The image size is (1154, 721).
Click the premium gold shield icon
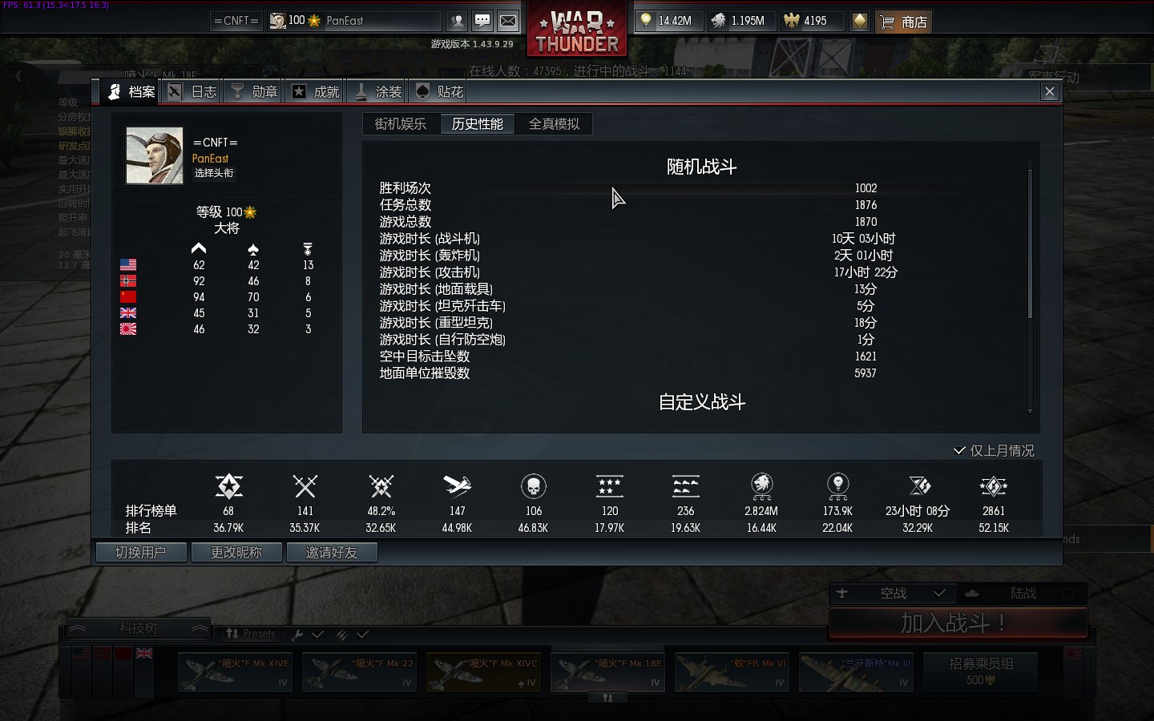pyautogui.click(x=860, y=21)
